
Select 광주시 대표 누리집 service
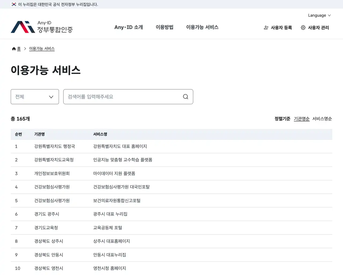coord(110,214)
